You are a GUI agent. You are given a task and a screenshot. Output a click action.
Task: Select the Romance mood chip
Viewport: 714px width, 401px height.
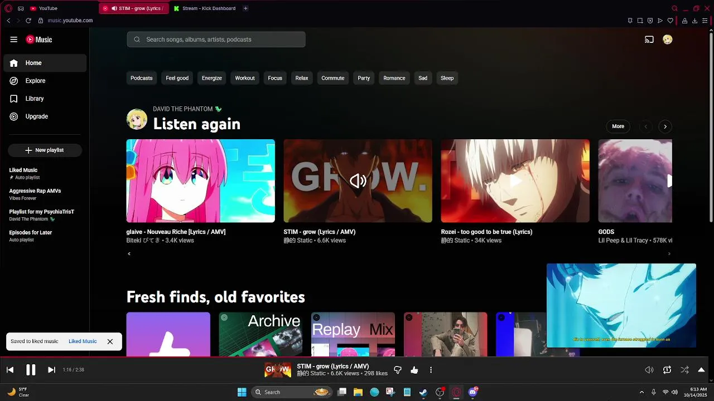coord(394,78)
